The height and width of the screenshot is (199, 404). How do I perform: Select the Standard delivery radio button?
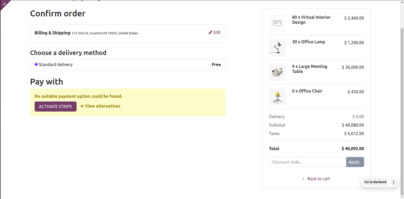(x=36, y=64)
